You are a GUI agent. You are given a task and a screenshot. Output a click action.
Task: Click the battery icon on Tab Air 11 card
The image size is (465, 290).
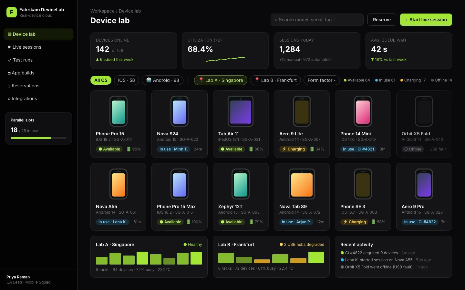(251, 149)
